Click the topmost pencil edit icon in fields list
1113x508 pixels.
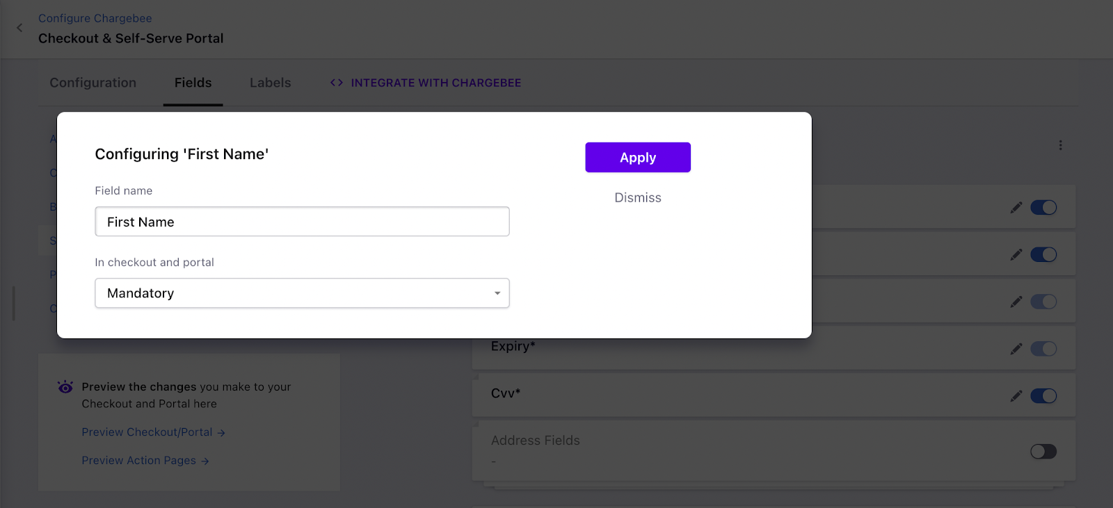tap(1016, 207)
